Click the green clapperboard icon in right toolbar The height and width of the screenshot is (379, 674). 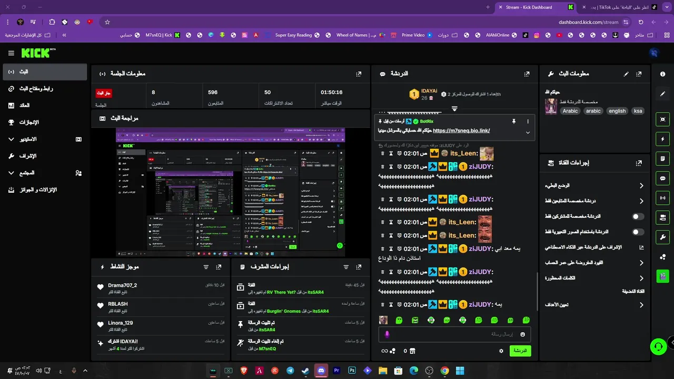point(662,275)
